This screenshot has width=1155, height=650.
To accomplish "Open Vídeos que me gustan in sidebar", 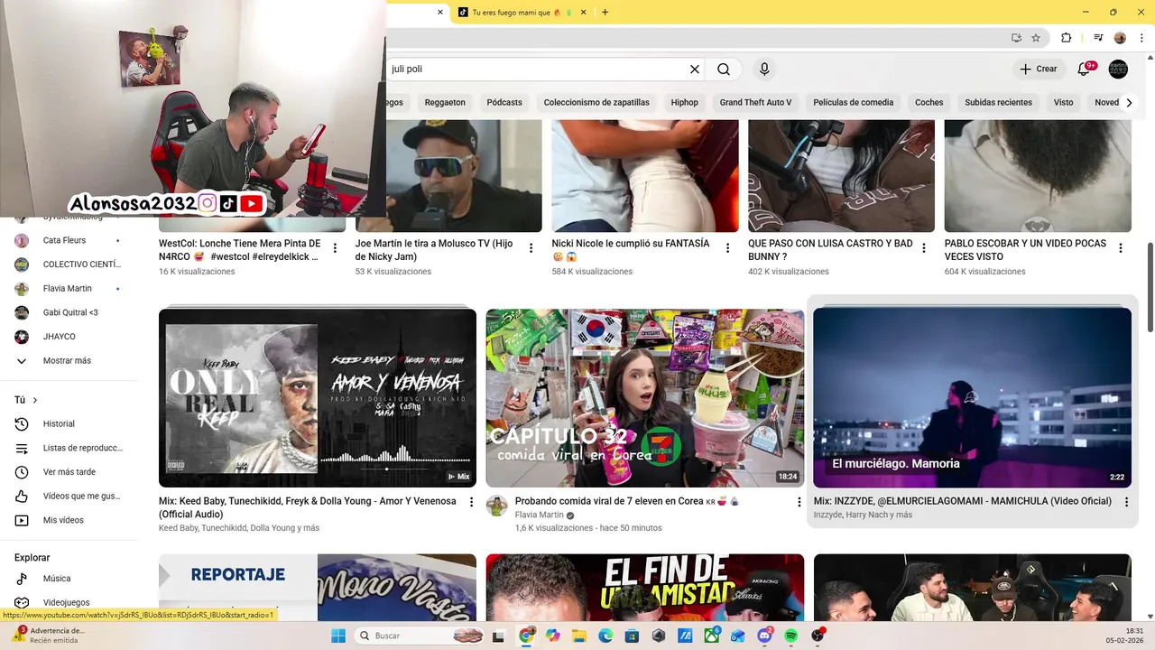I will coord(69,497).
